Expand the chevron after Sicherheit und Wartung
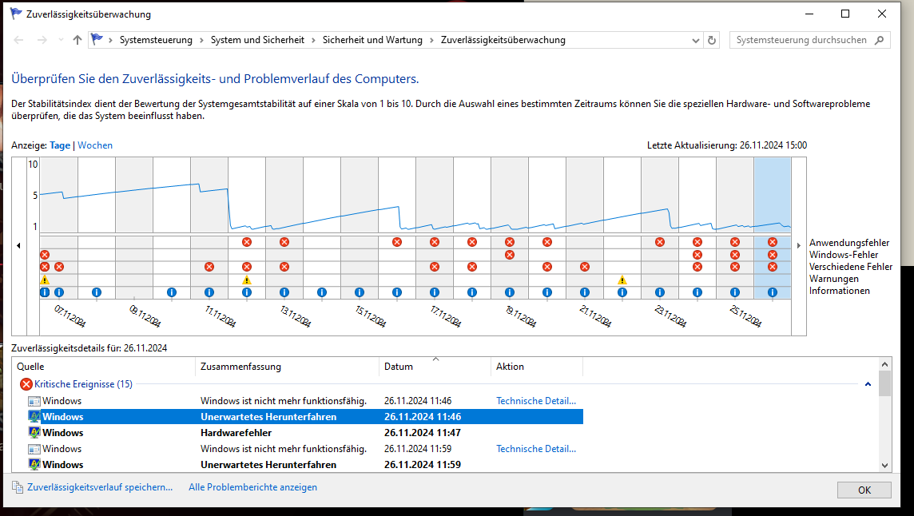This screenshot has width=914, height=516. click(x=432, y=40)
